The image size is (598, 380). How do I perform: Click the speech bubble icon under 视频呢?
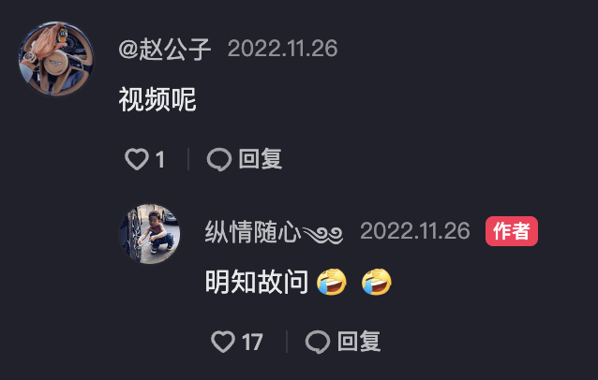pos(219,159)
